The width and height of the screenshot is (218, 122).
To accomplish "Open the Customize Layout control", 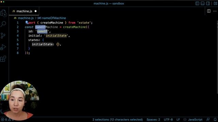I will (x=216, y=3).
